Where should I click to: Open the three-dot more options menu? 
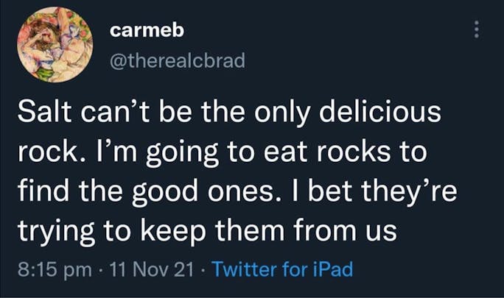click(476, 29)
